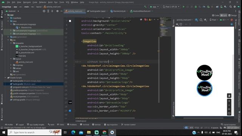The height and width of the screenshot is (136, 242).
Task: Toggle view options eye in design toolbar
Action: point(177,24)
